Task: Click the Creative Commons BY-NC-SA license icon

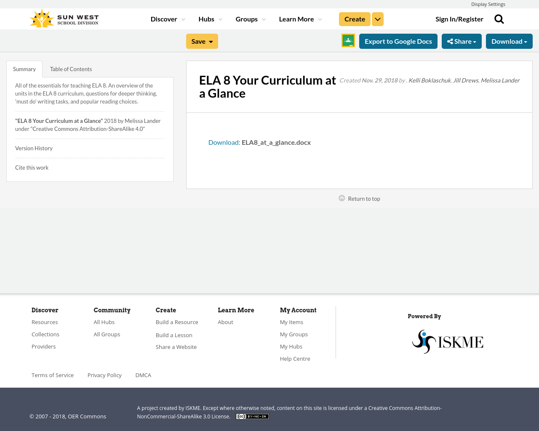Action: [x=252, y=416]
